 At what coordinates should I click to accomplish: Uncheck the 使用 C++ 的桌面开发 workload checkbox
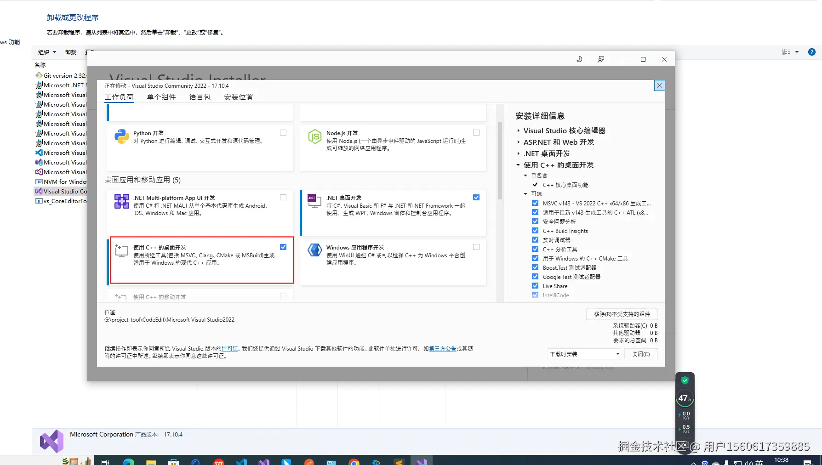[x=283, y=247]
